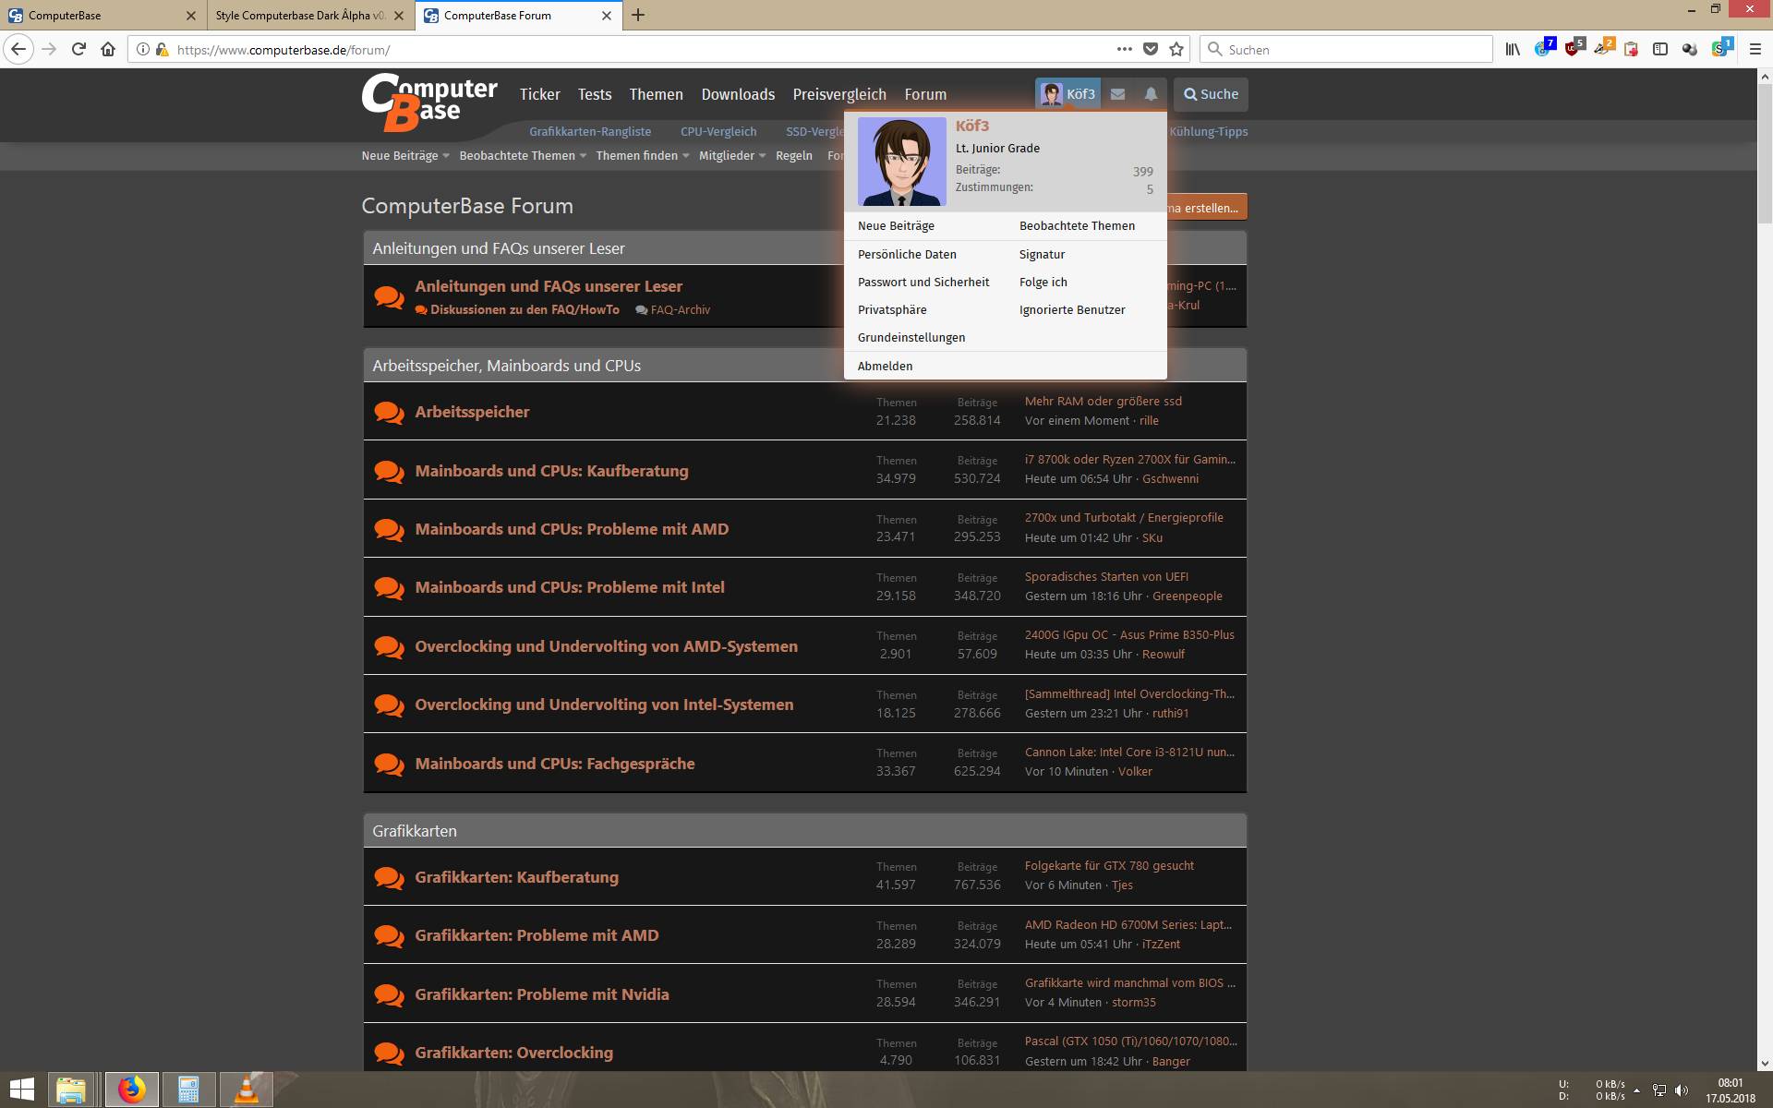Click the Firefox home icon
Viewport: 1773px width, 1108px height.
pos(108,50)
